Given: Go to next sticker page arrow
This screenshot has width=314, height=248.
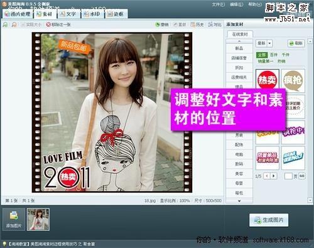Looking at the screenshot, I should pos(273,176).
